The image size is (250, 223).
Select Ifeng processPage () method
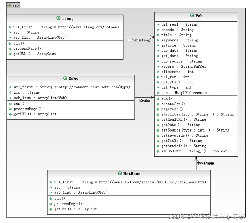click(27, 48)
